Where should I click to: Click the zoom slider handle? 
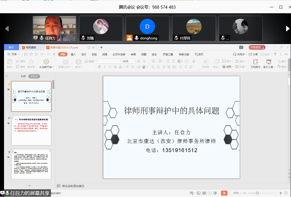pos(258,193)
